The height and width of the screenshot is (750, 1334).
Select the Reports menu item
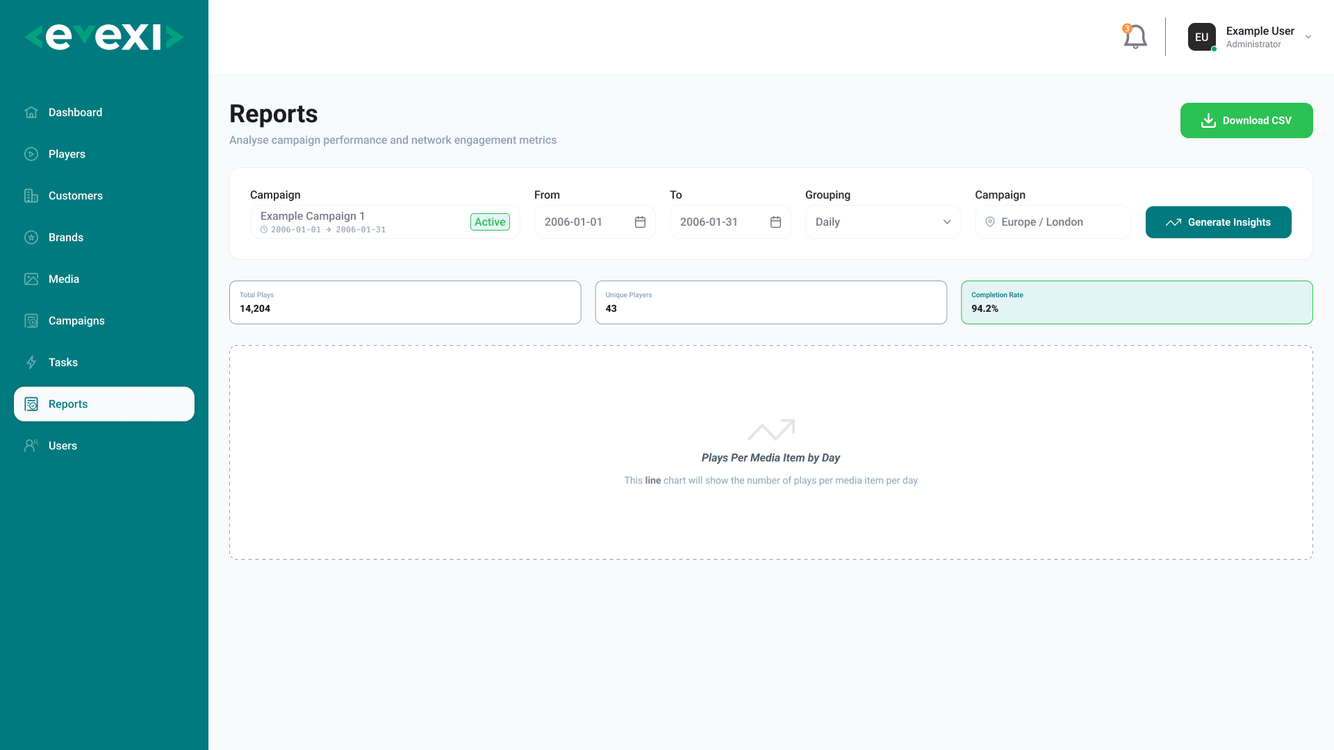point(104,404)
